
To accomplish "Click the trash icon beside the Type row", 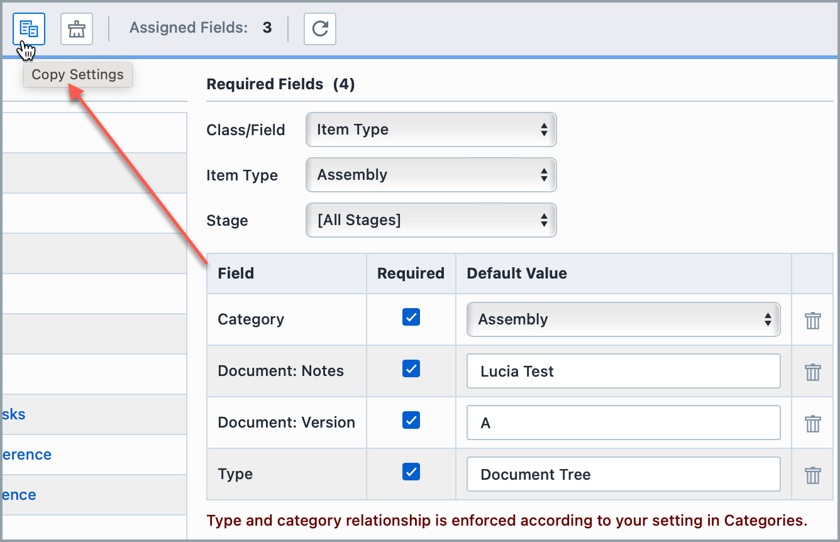I will (812, 475).
